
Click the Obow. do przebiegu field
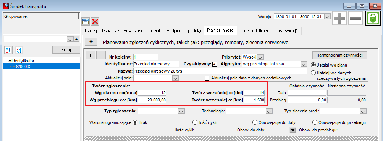point(352,130)
